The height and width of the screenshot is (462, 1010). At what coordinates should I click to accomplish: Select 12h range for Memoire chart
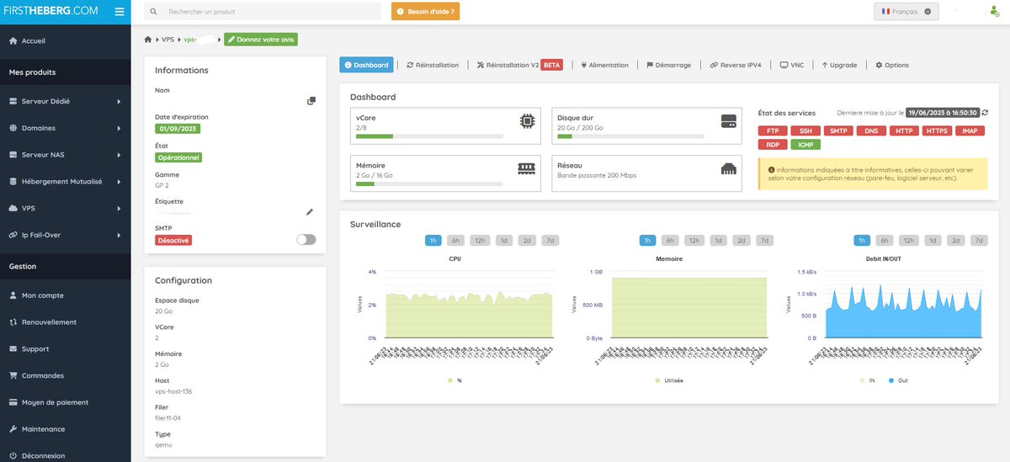pos(694,241)
